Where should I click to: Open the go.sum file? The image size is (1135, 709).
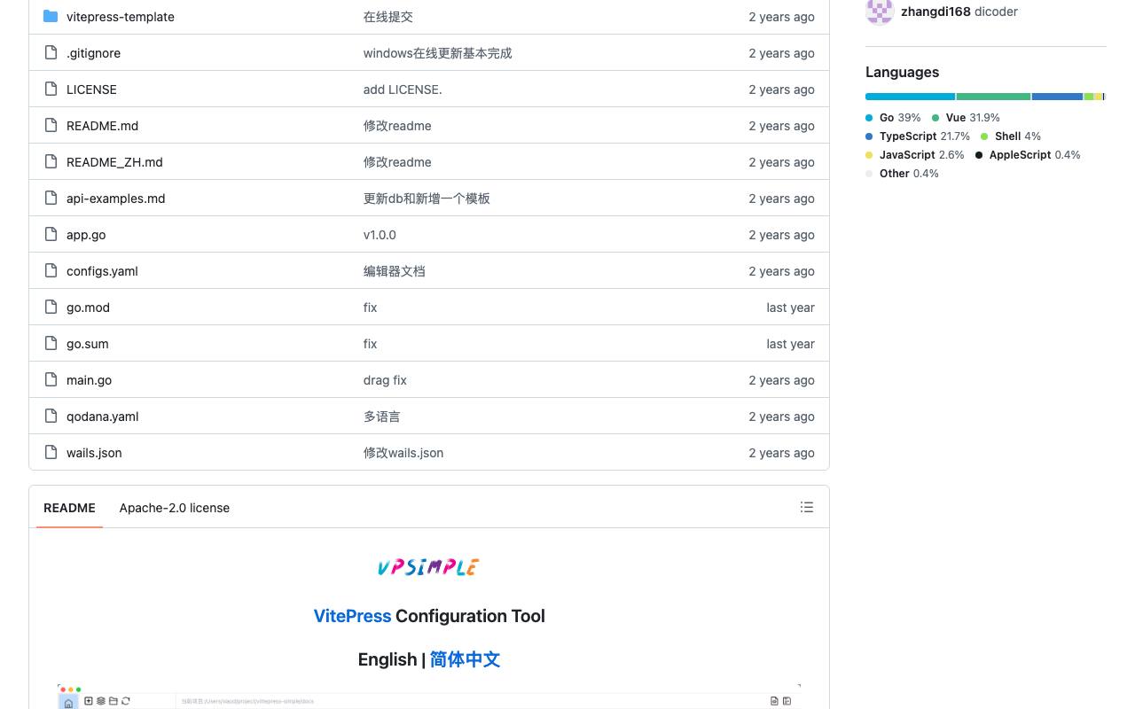[87, 344]
